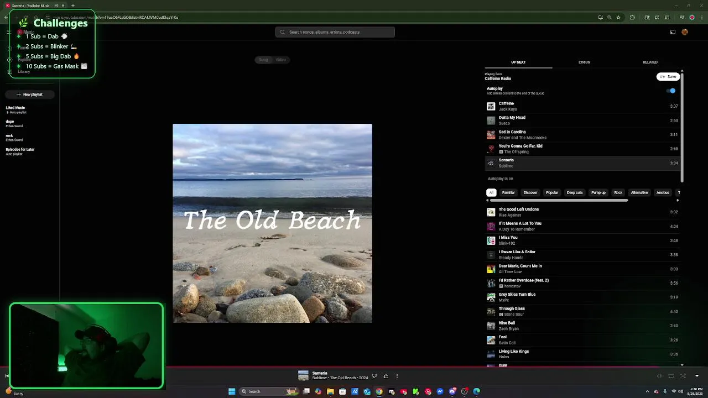Image resolution: width=708 pixels, height=398 pixels.
Task: Click the Wi-Fi icon in the system tray
Action: click(x=674, y=391)
